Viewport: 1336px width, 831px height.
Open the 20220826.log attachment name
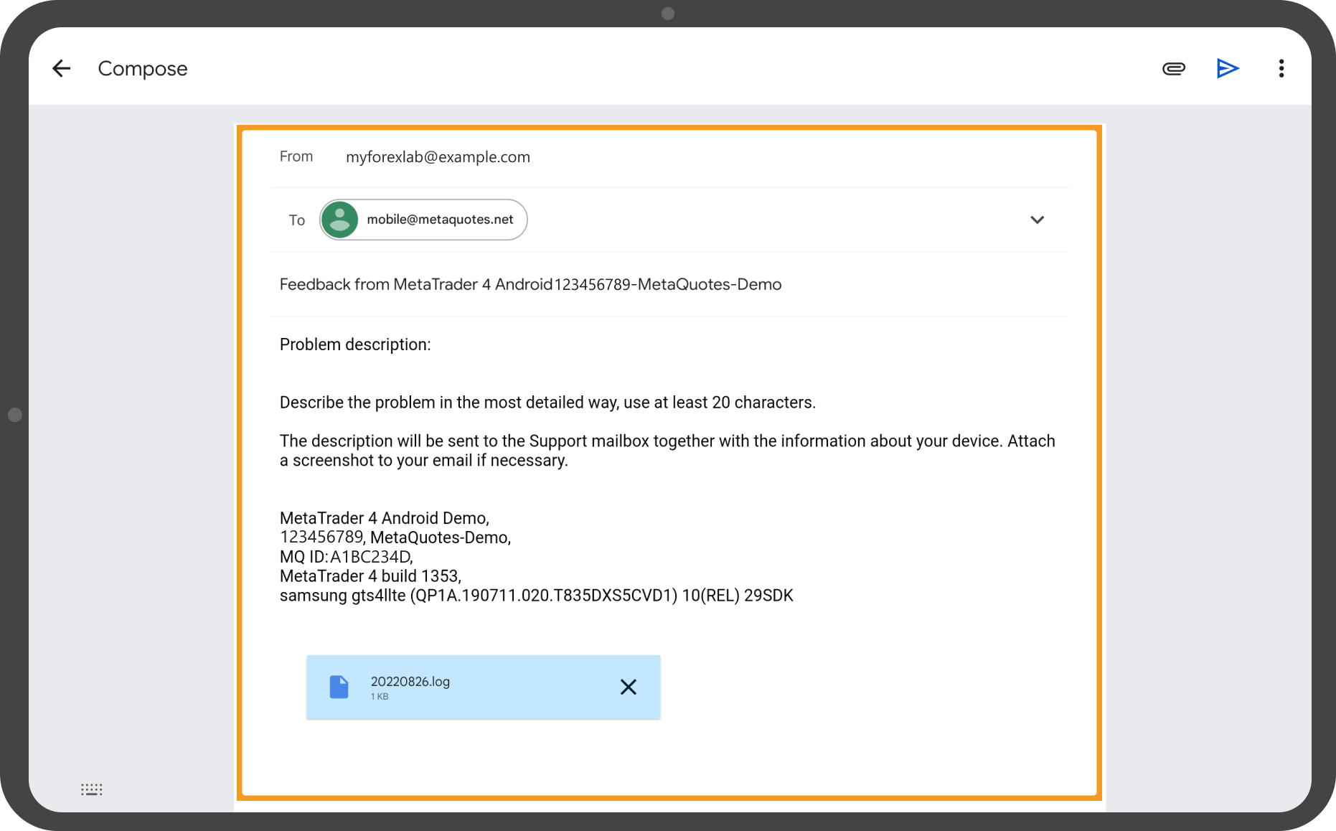tap(410, 682)
